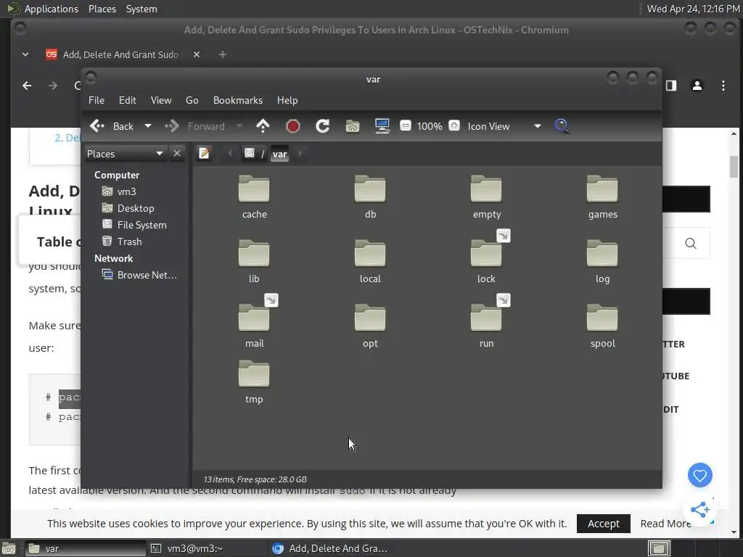Open the Edit menu
The image size is (743, 557).
[x=128, y=100]
